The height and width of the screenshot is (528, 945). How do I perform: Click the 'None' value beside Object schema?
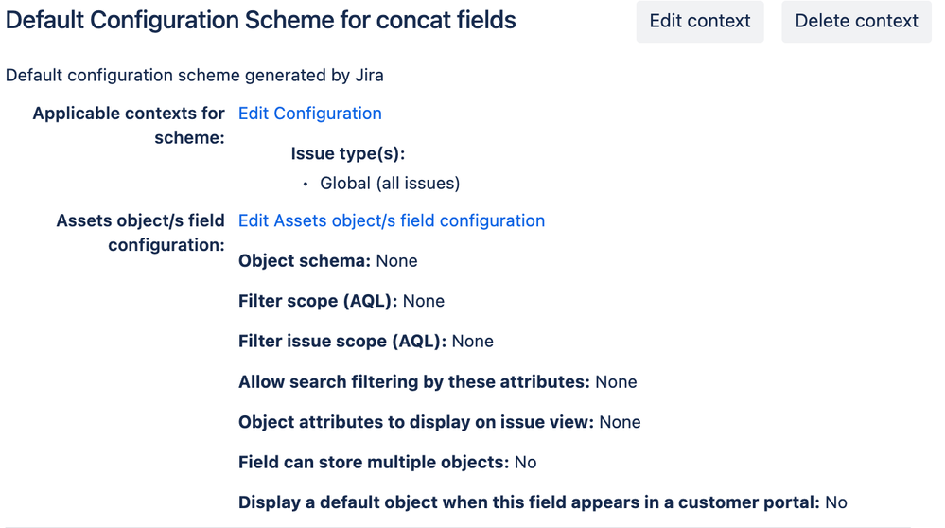tap(396, 261)
